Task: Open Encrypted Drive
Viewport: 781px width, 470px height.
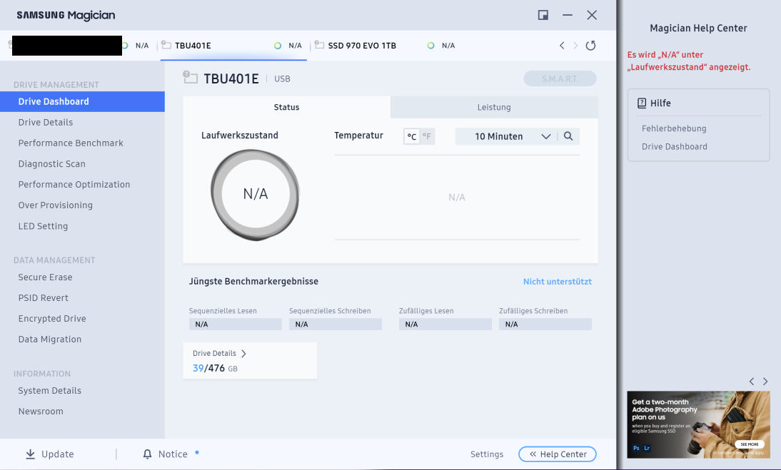Action: [52, 319]
